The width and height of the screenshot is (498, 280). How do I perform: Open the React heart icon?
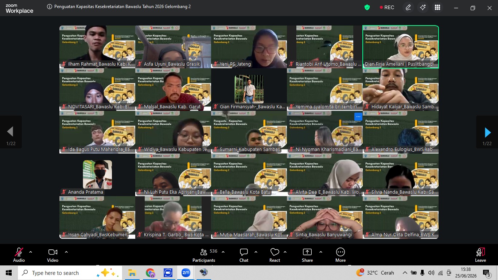point(275,255)
